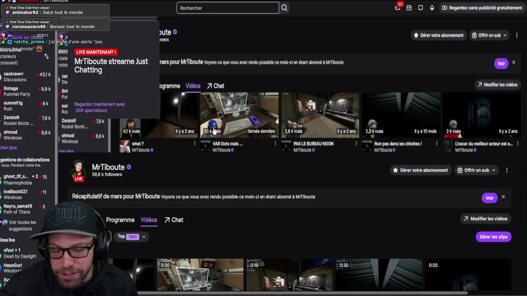Expand "Offrir un sub" in the partially hidden header
Screen dimensions: 527x296
(489, 35)
